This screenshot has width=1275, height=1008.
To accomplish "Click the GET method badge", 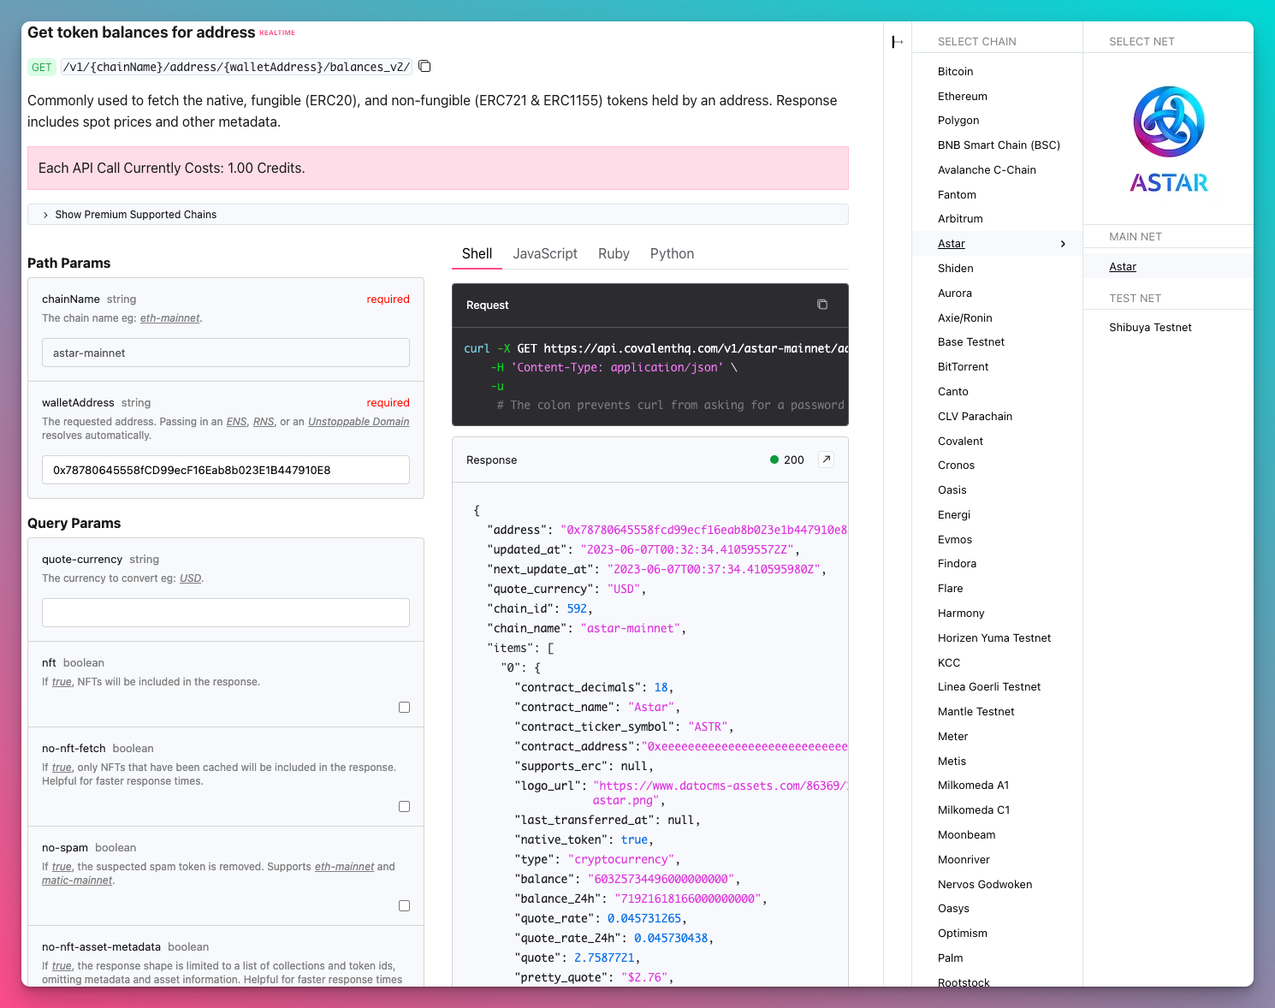I will pos(42,67).
